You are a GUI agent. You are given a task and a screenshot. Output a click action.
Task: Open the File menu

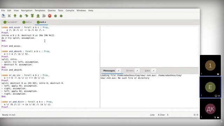pyautogui.click(x=3, y=10)
